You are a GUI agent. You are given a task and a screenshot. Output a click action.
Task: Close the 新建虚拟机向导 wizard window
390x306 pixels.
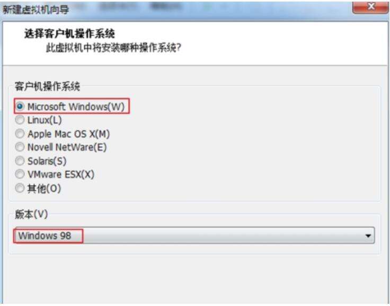pos(370,6)
